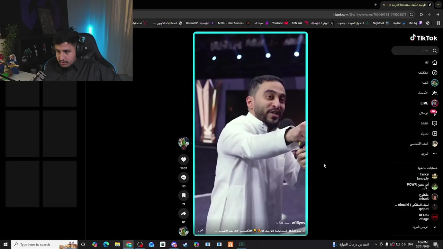This screenshot has width=443, height=249.
Task: Open the Windows notification center icon
Action: click(x=436, y=245)
